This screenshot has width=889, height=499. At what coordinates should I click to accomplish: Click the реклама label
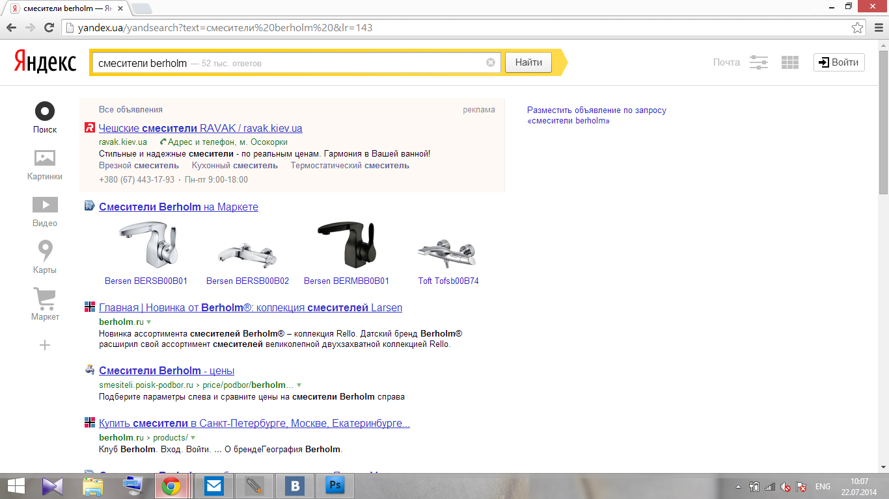tap(479, 110)
